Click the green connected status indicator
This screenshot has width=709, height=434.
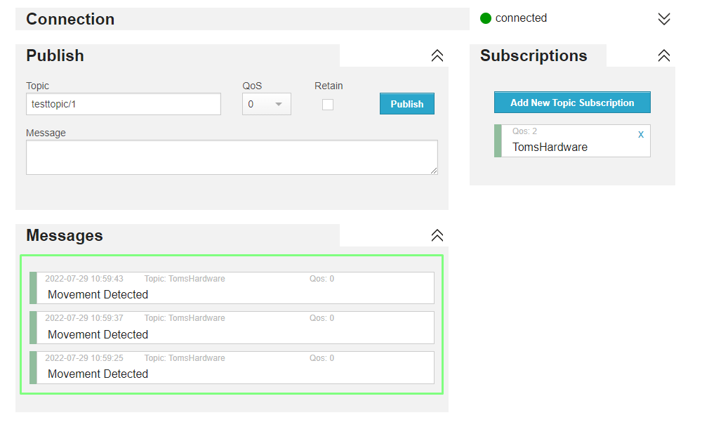click(486, 18)
